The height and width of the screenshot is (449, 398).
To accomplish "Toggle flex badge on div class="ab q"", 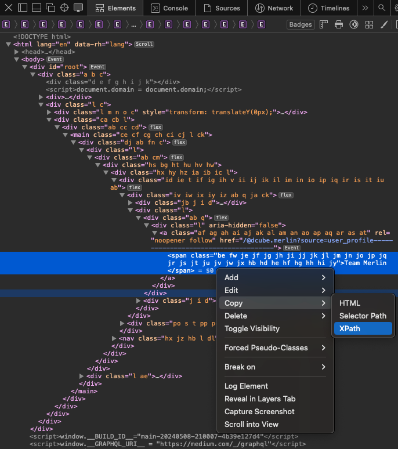I will 222,218.
